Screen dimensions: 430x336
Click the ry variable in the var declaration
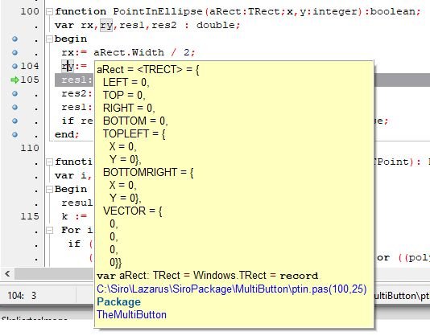[106, 25]
